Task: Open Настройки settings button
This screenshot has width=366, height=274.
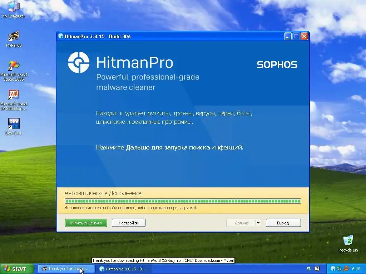Action: [x=128, y=223]
